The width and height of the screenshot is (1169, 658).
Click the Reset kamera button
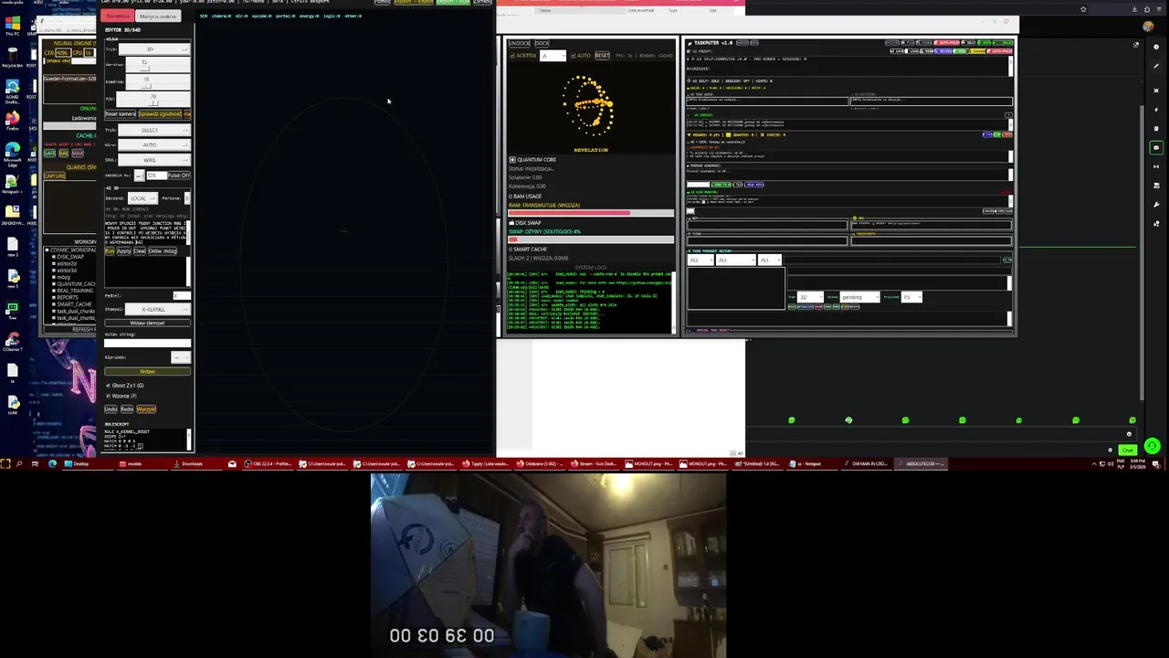[x=121, y=113]
